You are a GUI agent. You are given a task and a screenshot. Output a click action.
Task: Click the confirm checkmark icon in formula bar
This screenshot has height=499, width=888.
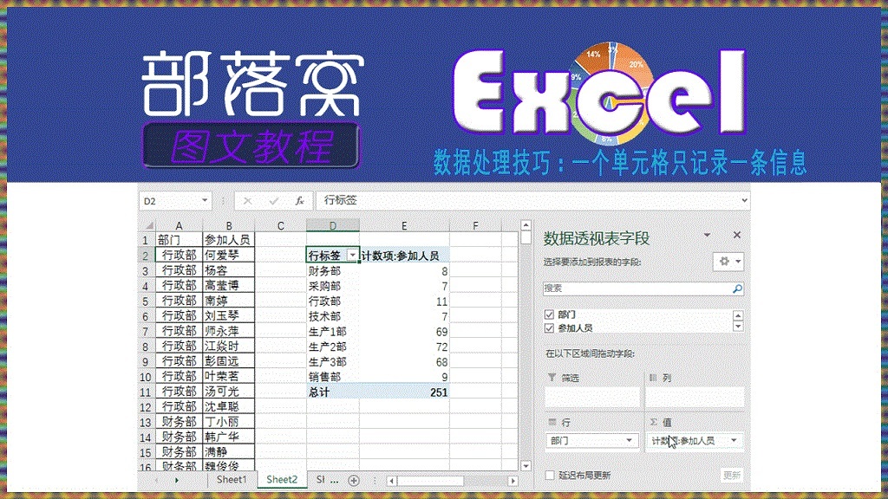(x=273, y=201)
